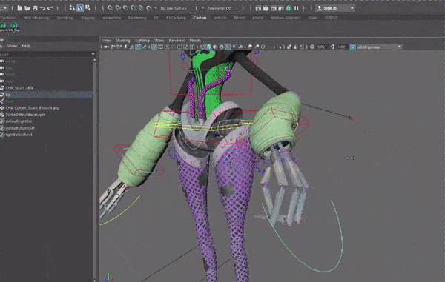Switch to Animation shelf tab
Image resolution: width=445 pixels, height=282 pixels.
pyautogui.click(x=112, y=18)
